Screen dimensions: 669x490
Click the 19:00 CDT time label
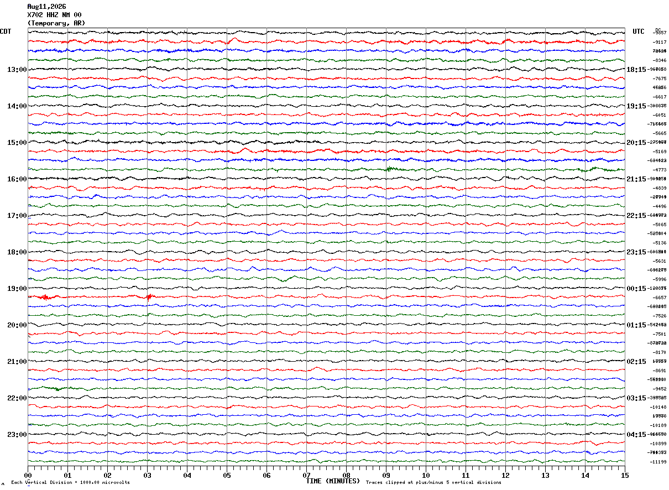[17, 289]
